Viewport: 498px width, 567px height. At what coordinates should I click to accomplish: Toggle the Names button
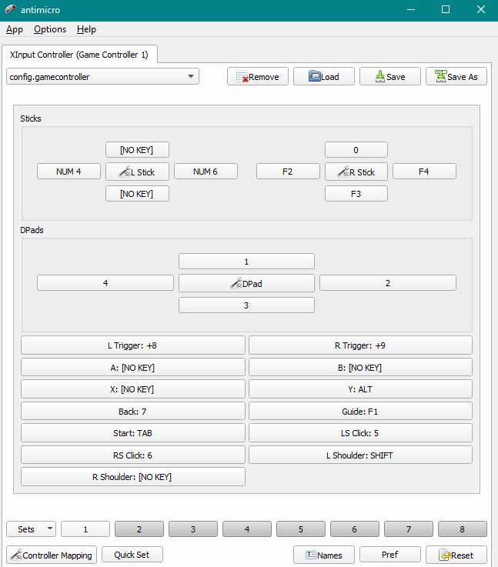click(x=324, y=555)
